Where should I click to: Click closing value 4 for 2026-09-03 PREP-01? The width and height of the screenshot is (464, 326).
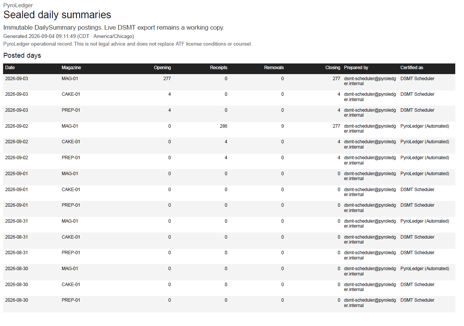pyautogui.click(x=338, y=110)
